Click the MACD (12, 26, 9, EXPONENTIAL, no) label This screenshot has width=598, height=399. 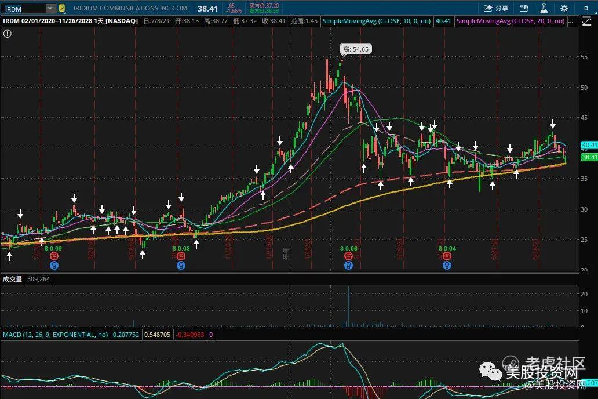tap(56, 335)
